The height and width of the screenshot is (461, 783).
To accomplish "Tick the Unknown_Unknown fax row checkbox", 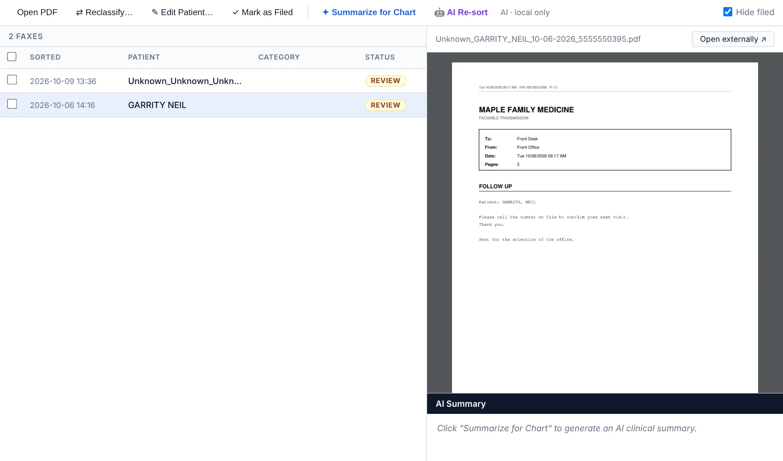I will coord(12,80).
